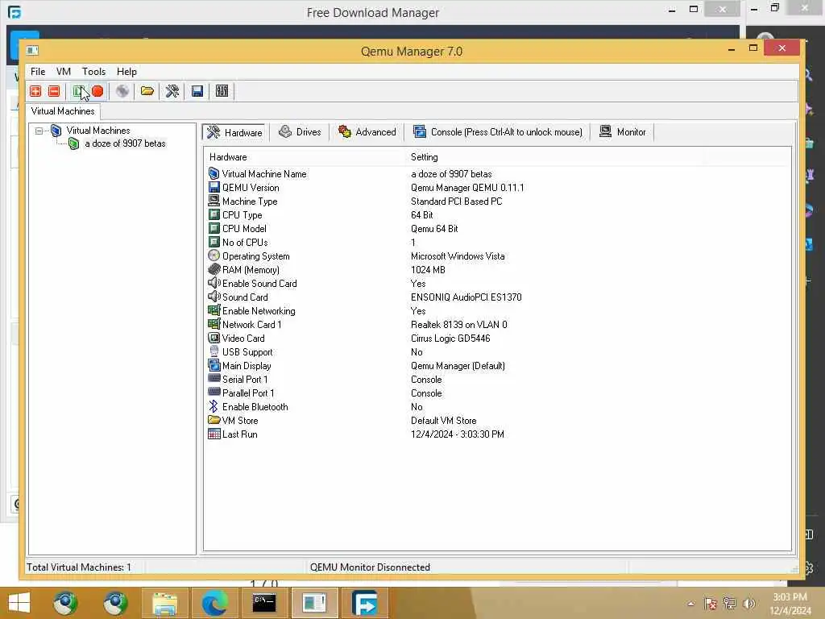This screenshot has width=825, height=619.
Task: Click 'Cirrus Logic GD5446' value
Action: (x=450, y=339)
